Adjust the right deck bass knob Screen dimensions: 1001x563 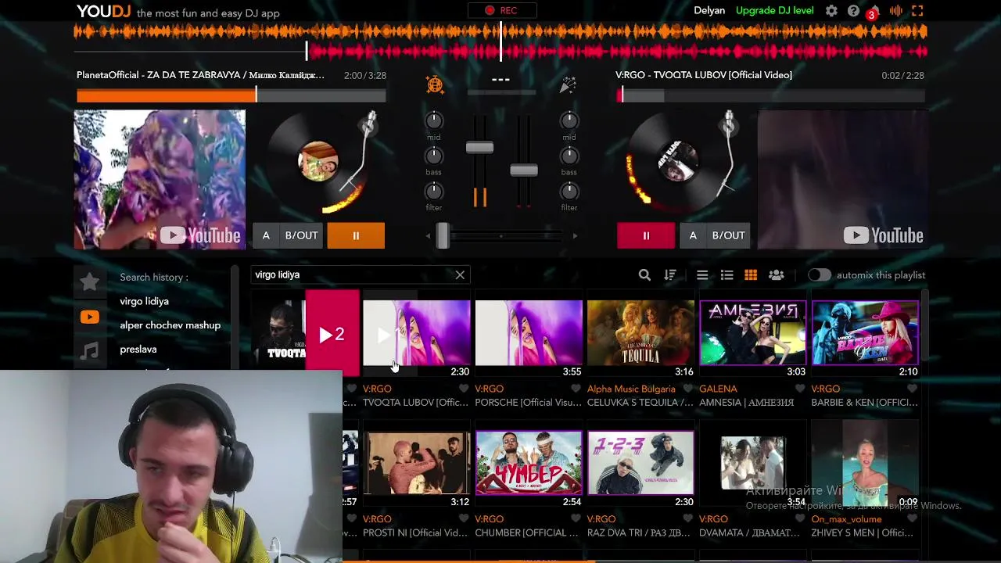coord(569,156)
